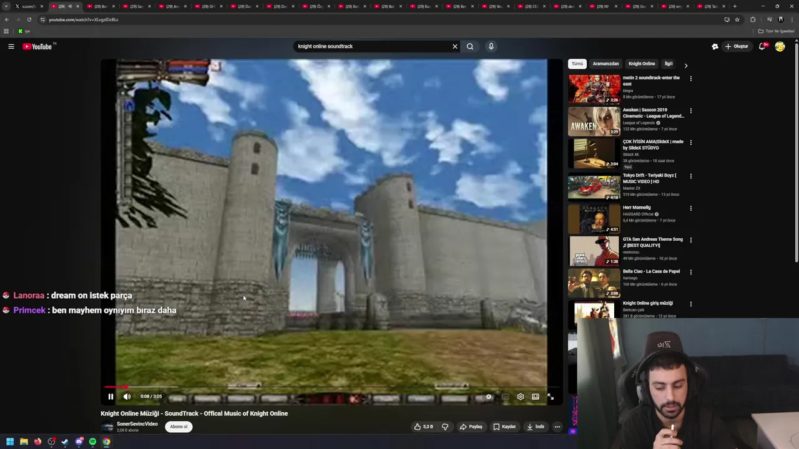Viewport: 799px width, 449px height.
Task: Show more filter chips with the arrow
Action: click(685, 65)
